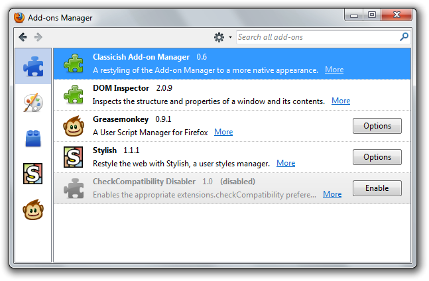Open More link for Stylish
429x281 pixels.
coord(286,163)
